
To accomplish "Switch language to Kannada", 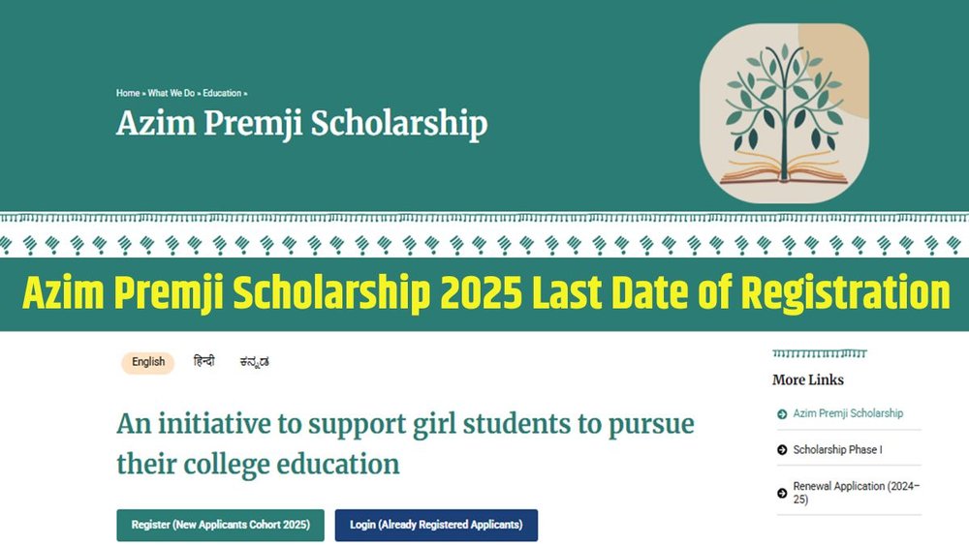I will (254, 362).
